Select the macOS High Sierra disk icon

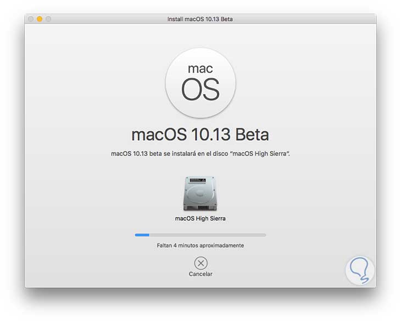(x=200, y=193)
